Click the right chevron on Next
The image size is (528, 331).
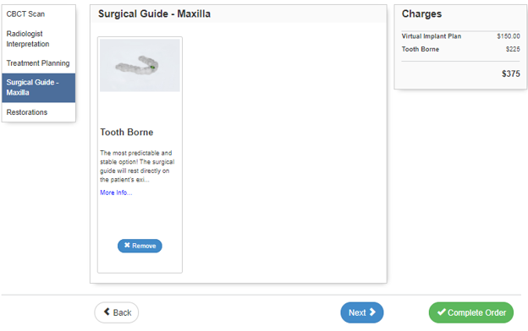tap(372, 312)
